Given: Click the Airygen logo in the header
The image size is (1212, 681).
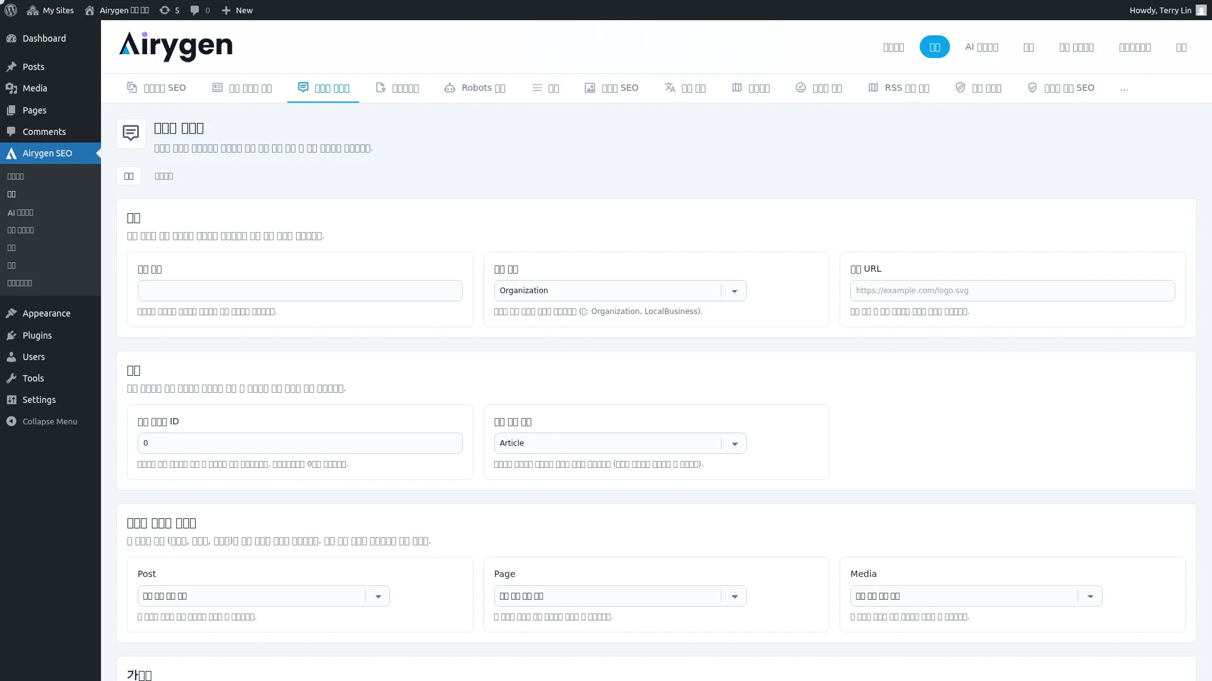Looking at the screenshot, I should pos(175,47).
